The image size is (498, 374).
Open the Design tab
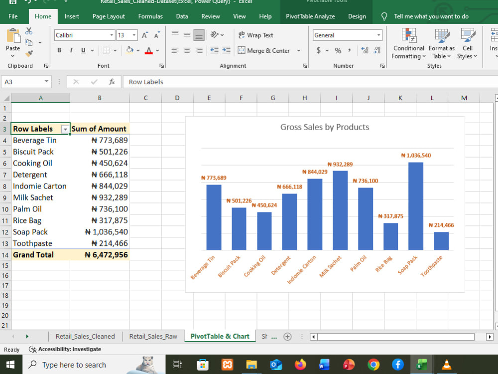pyautogui.click(x=357, y=16)
